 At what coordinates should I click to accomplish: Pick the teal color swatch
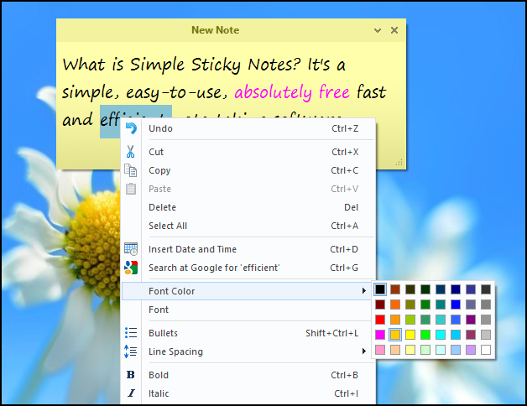(x=441, y=304)
